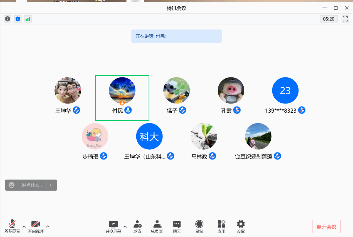
Task: Unmute microphone (解除静音)
Action: tap(12, 226)
